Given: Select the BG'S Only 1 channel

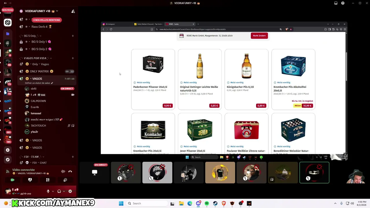Looking at the screenshot, I should (41, 42).
